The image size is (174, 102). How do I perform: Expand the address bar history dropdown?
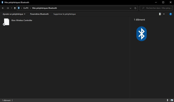[x=130, y=8]
